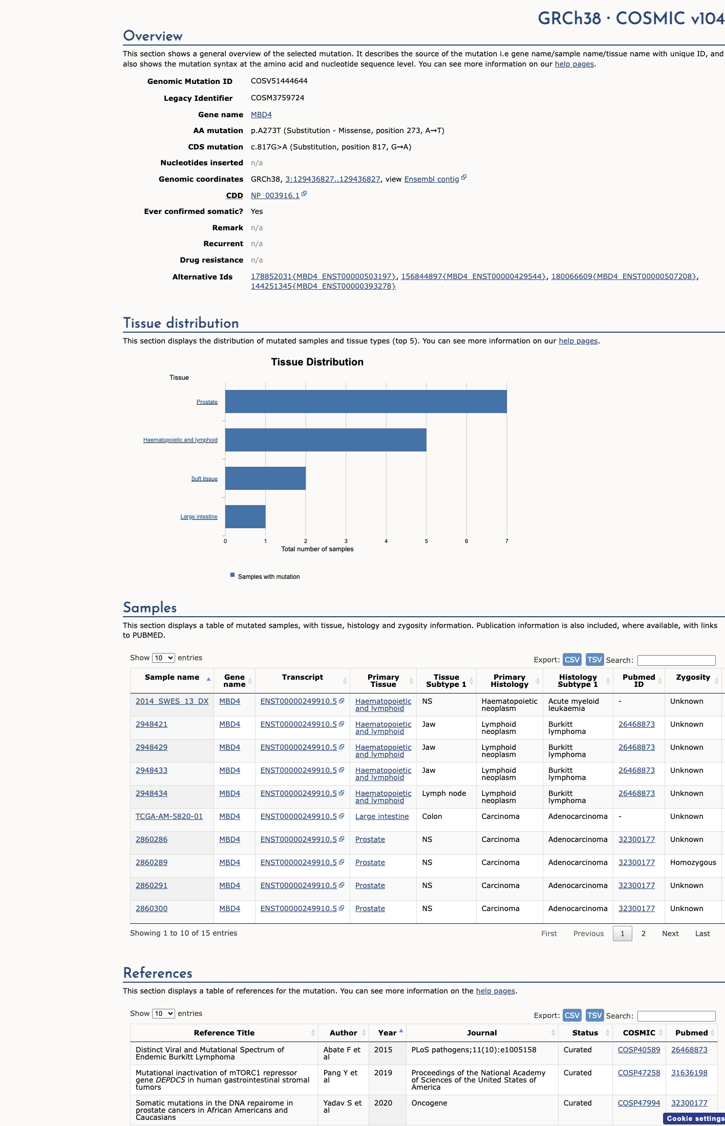Click the Prostate bar in chart
The image size is (725, 1126).
366,401
